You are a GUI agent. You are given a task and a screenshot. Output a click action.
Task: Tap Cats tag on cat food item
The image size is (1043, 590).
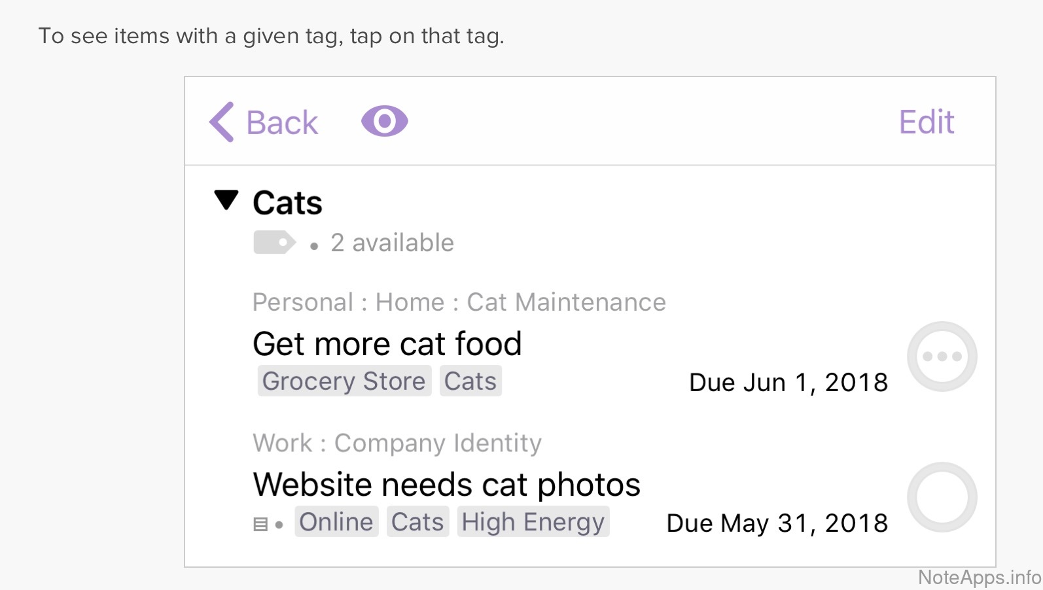click(470, 381)
